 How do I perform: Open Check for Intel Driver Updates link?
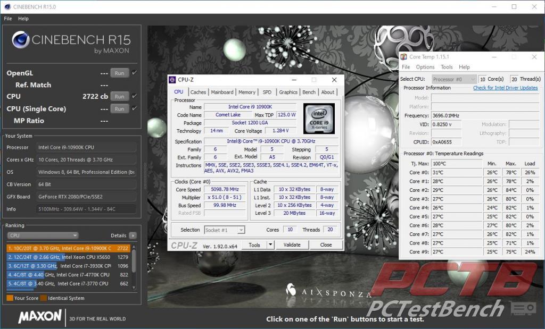(506, 88)
